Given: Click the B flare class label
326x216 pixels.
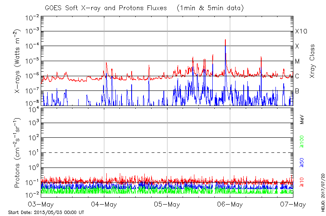Looking at the screenshot, I should coord(297,91).
